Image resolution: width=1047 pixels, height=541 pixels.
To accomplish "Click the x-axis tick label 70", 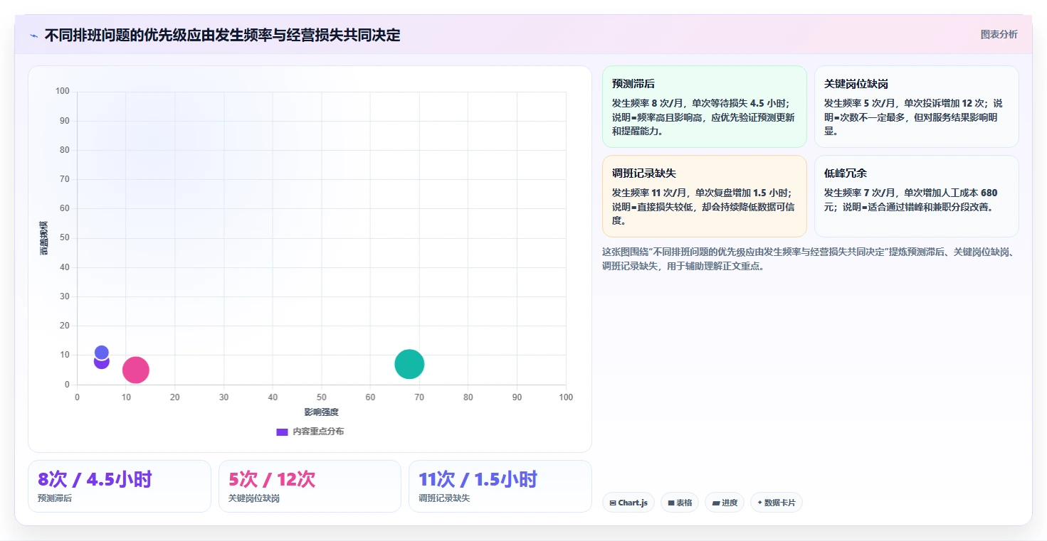I will (419, 397).
